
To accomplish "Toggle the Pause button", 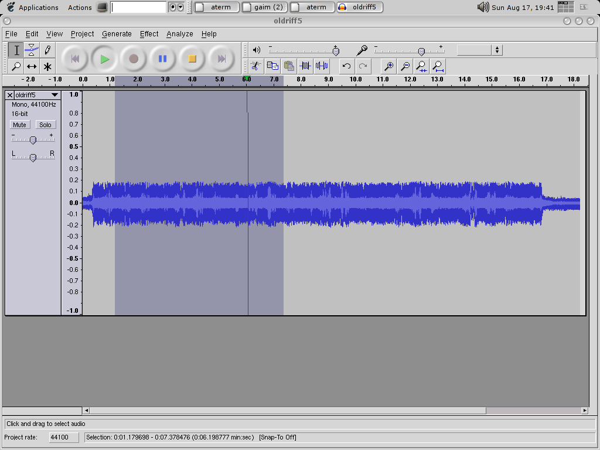I will 163,59.
